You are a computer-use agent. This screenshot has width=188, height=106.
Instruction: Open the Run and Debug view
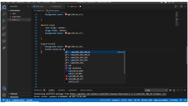click(4, 28)
